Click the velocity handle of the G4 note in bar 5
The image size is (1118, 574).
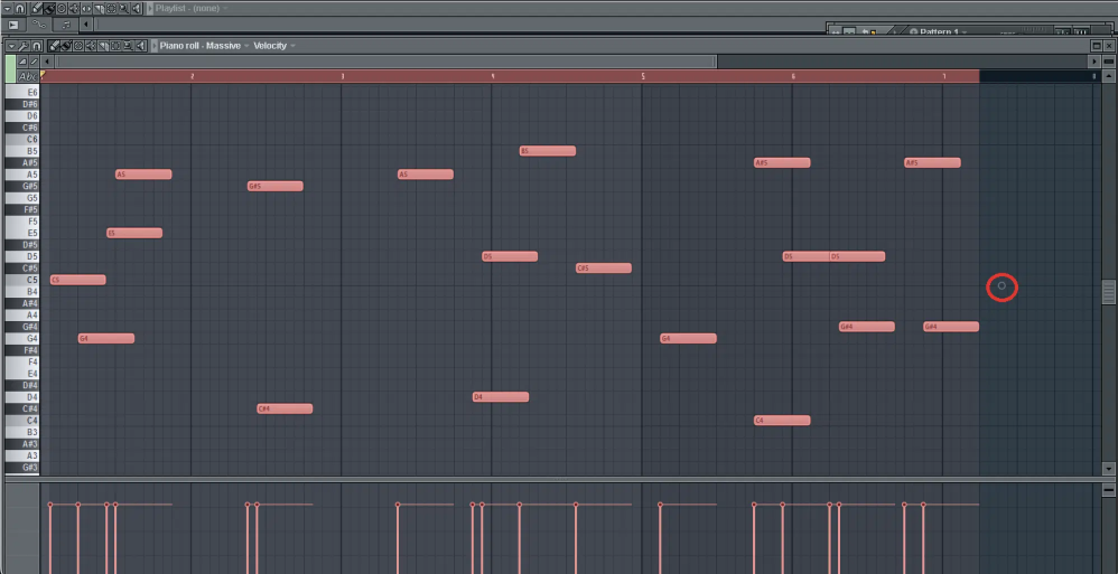click(660, 505)
